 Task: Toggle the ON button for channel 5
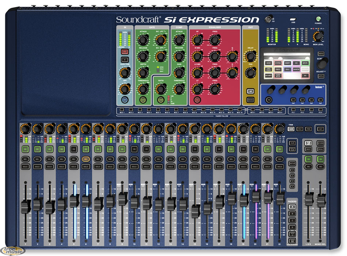(73, 149)
